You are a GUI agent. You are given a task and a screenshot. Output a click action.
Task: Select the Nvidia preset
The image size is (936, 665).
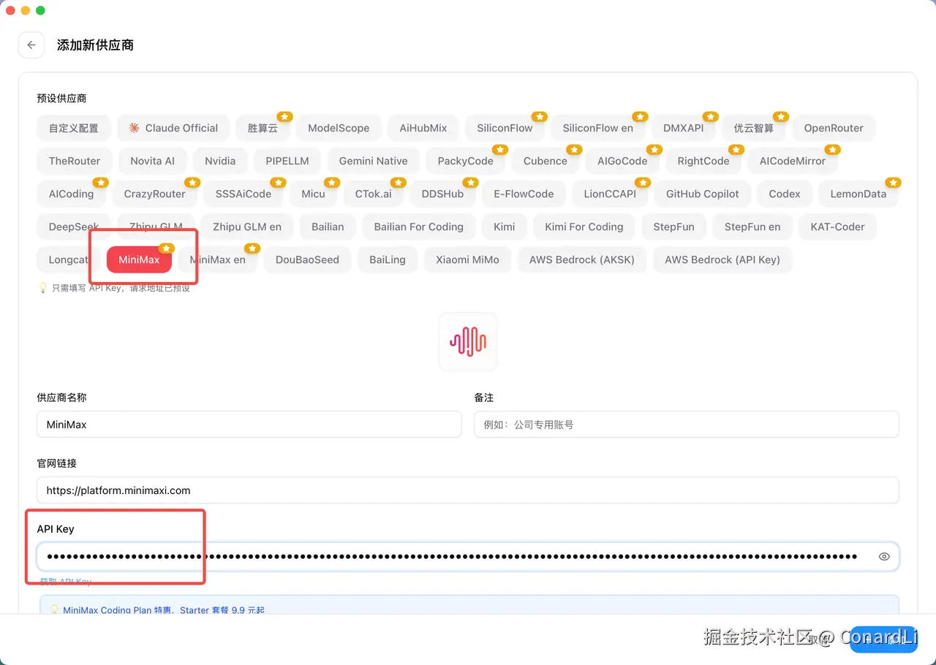[220, 161]
